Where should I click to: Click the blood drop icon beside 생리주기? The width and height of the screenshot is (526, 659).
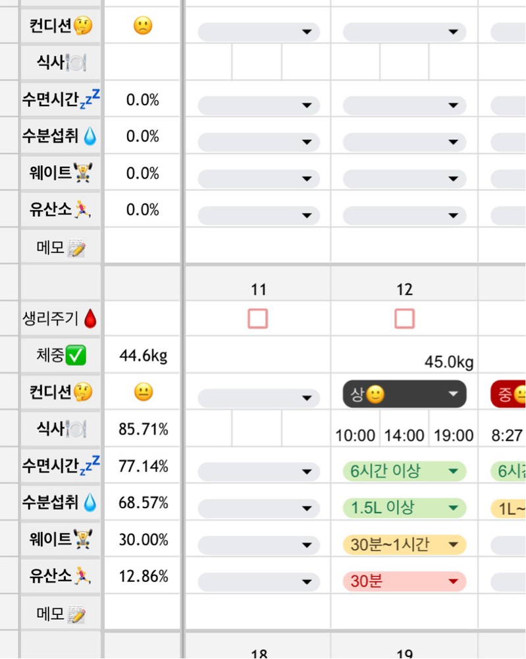[90, 320]
